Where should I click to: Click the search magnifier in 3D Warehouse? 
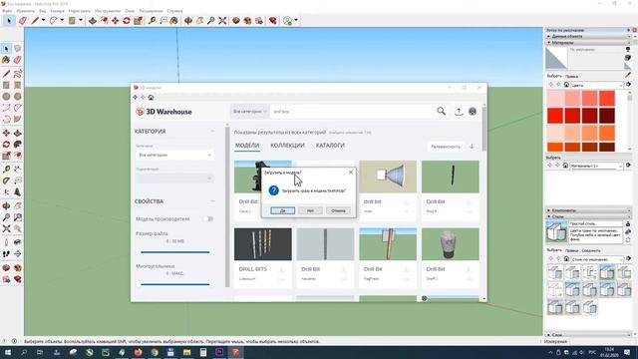(x=441, y=111)
